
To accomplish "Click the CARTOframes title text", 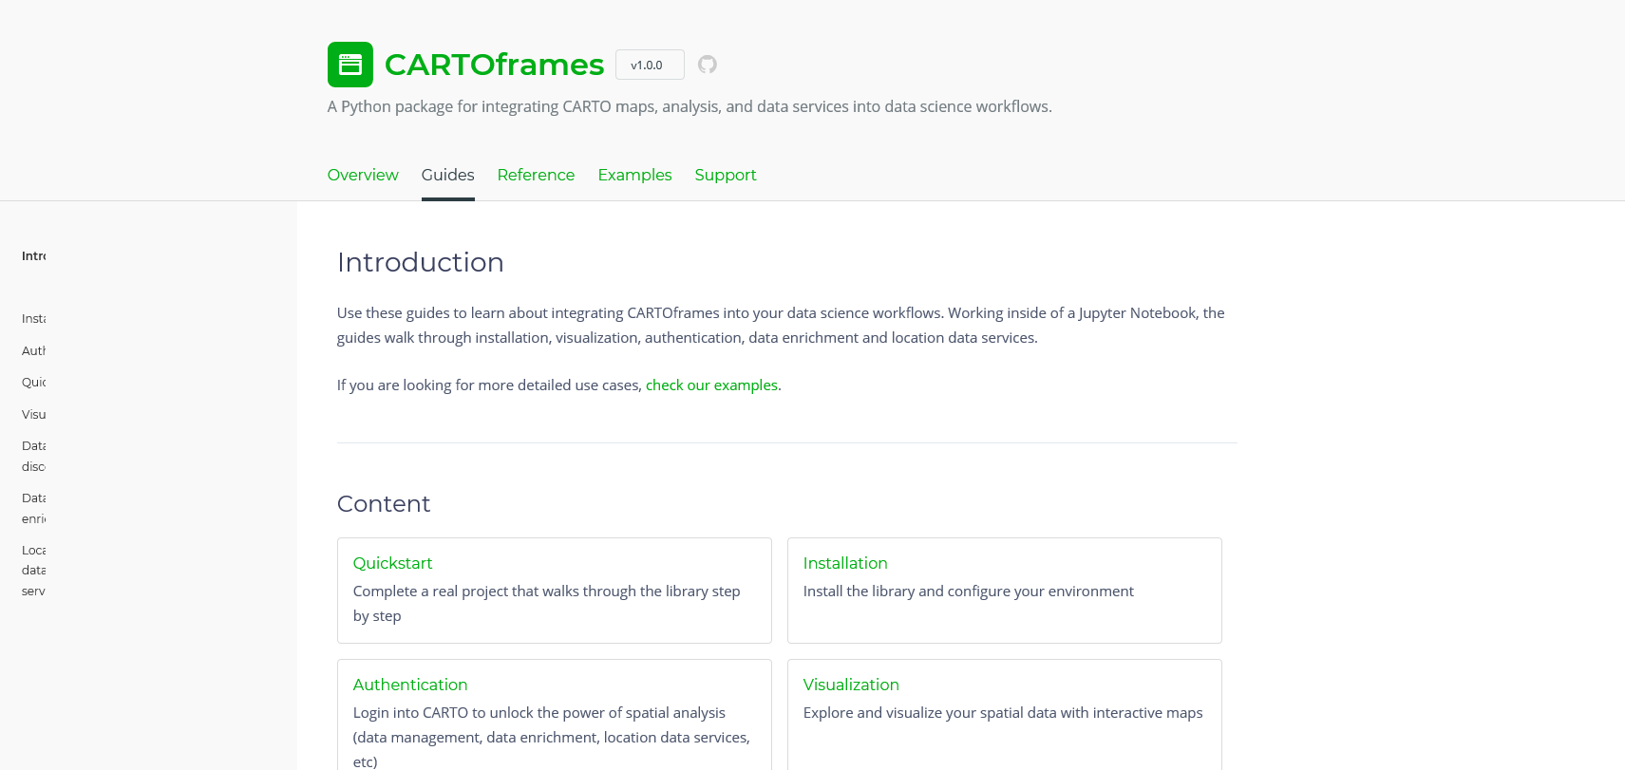I will 494,65.
